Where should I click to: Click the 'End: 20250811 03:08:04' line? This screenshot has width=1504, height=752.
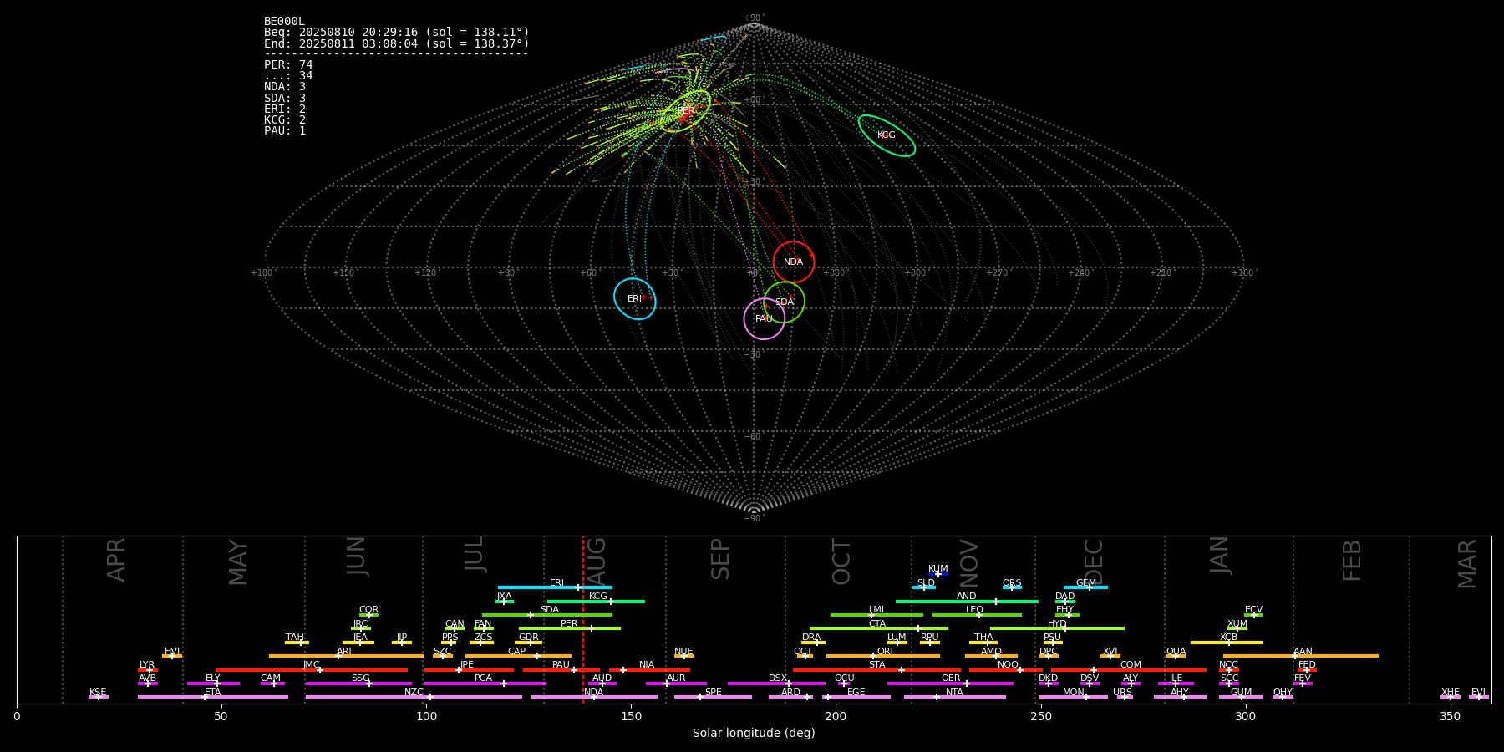coord(396,43)
